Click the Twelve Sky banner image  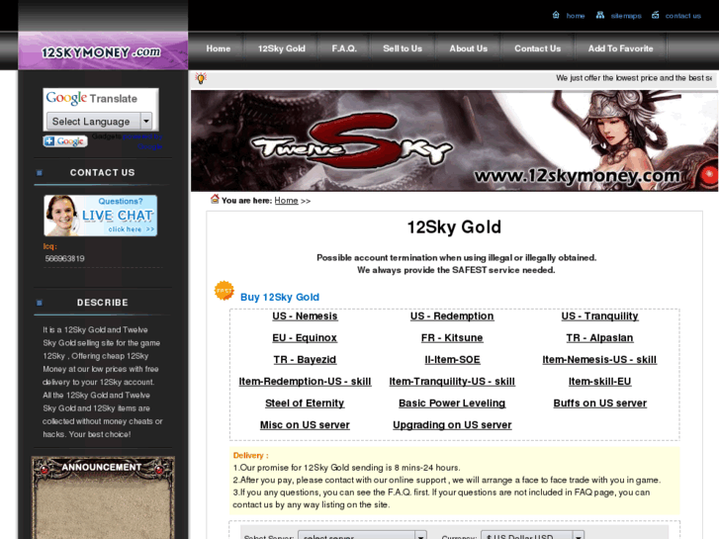(x=454, y=140)
